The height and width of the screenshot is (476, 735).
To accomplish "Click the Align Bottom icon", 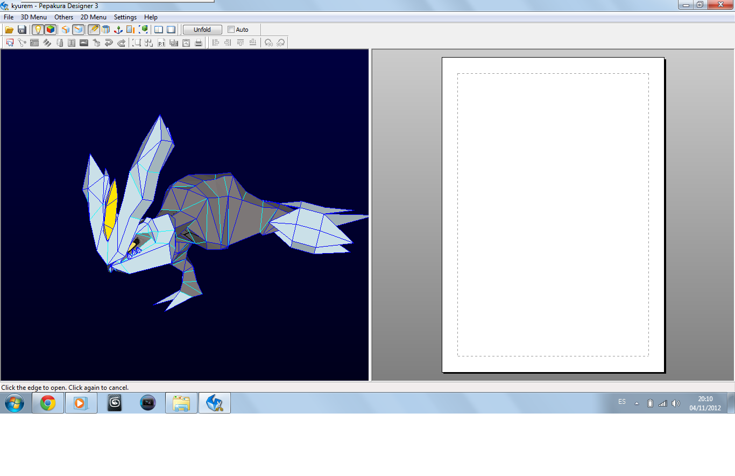I will [x=252, y=43].
